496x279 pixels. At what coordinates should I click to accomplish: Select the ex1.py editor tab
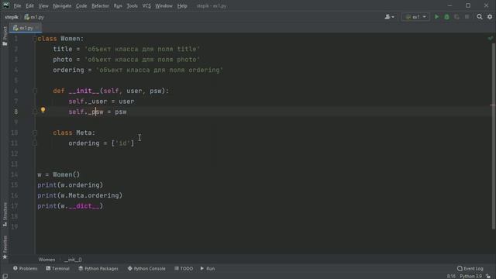[26, 28]
